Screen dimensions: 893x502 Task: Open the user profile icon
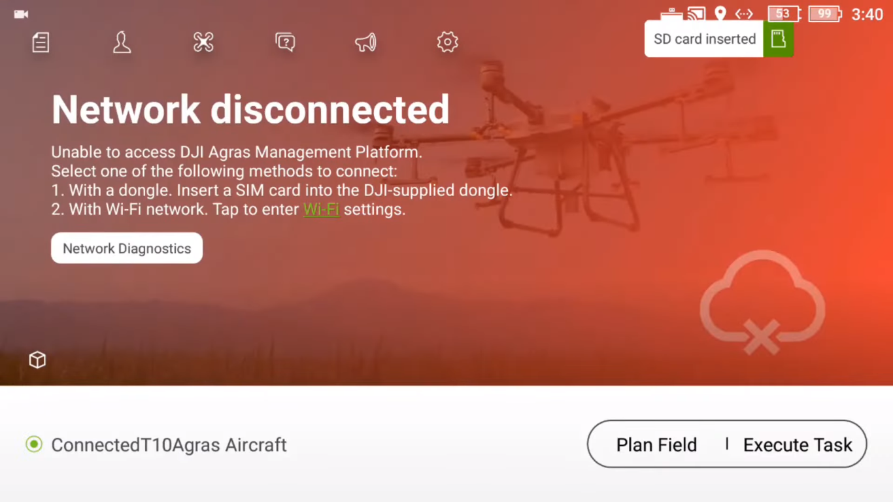pyautogui.click(x=122, y=42)
